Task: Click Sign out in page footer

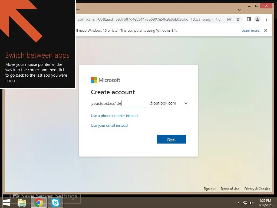Action: pyautogui.click(x=209, y=189)
